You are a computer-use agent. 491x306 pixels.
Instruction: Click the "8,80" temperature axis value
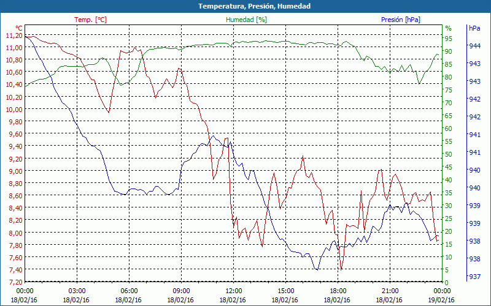click(16, 184)
